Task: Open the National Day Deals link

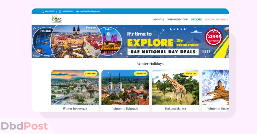Action: (216, 20)
